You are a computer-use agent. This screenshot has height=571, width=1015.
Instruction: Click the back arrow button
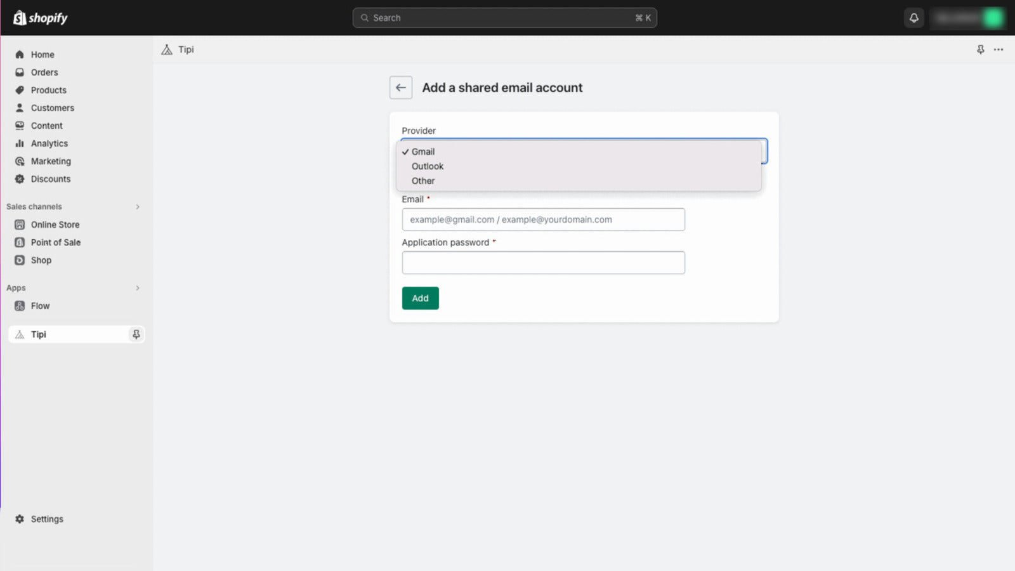[400, 88]
